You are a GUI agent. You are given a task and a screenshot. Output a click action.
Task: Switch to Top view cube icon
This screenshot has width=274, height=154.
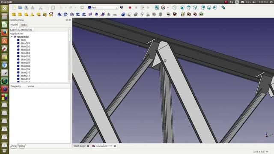point(188,8)
